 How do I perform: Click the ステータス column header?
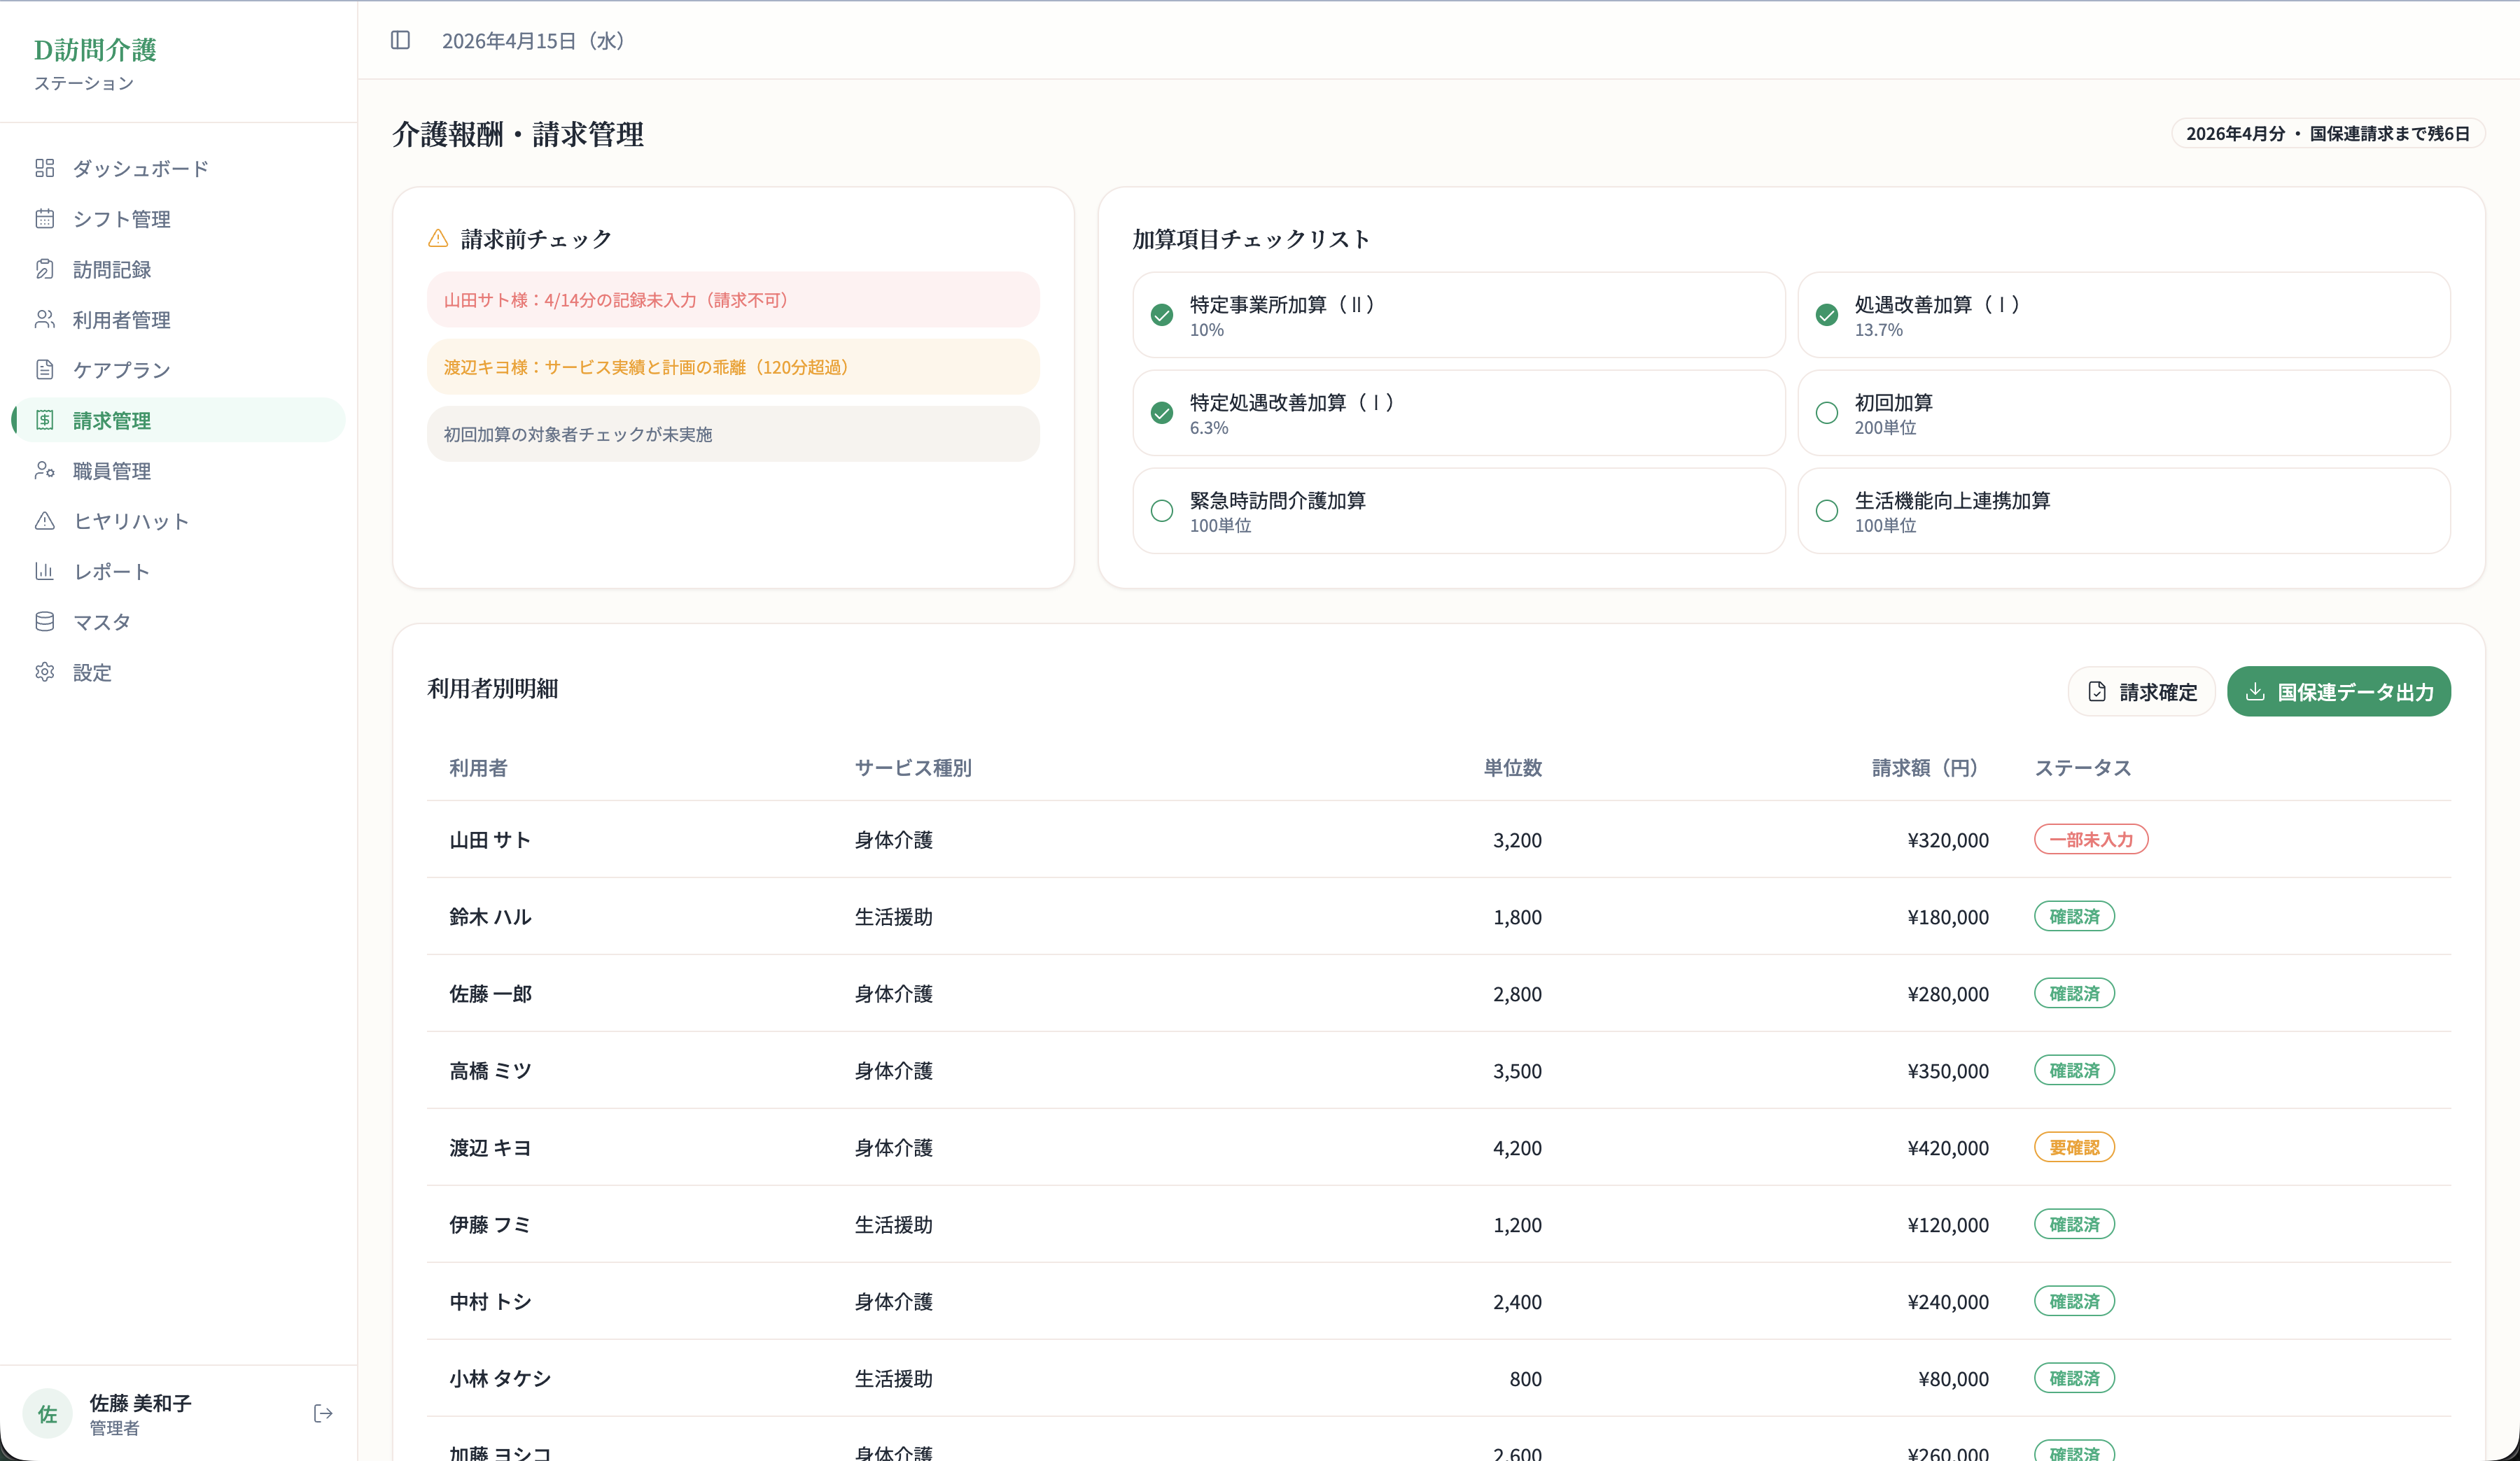point(2083,768)
